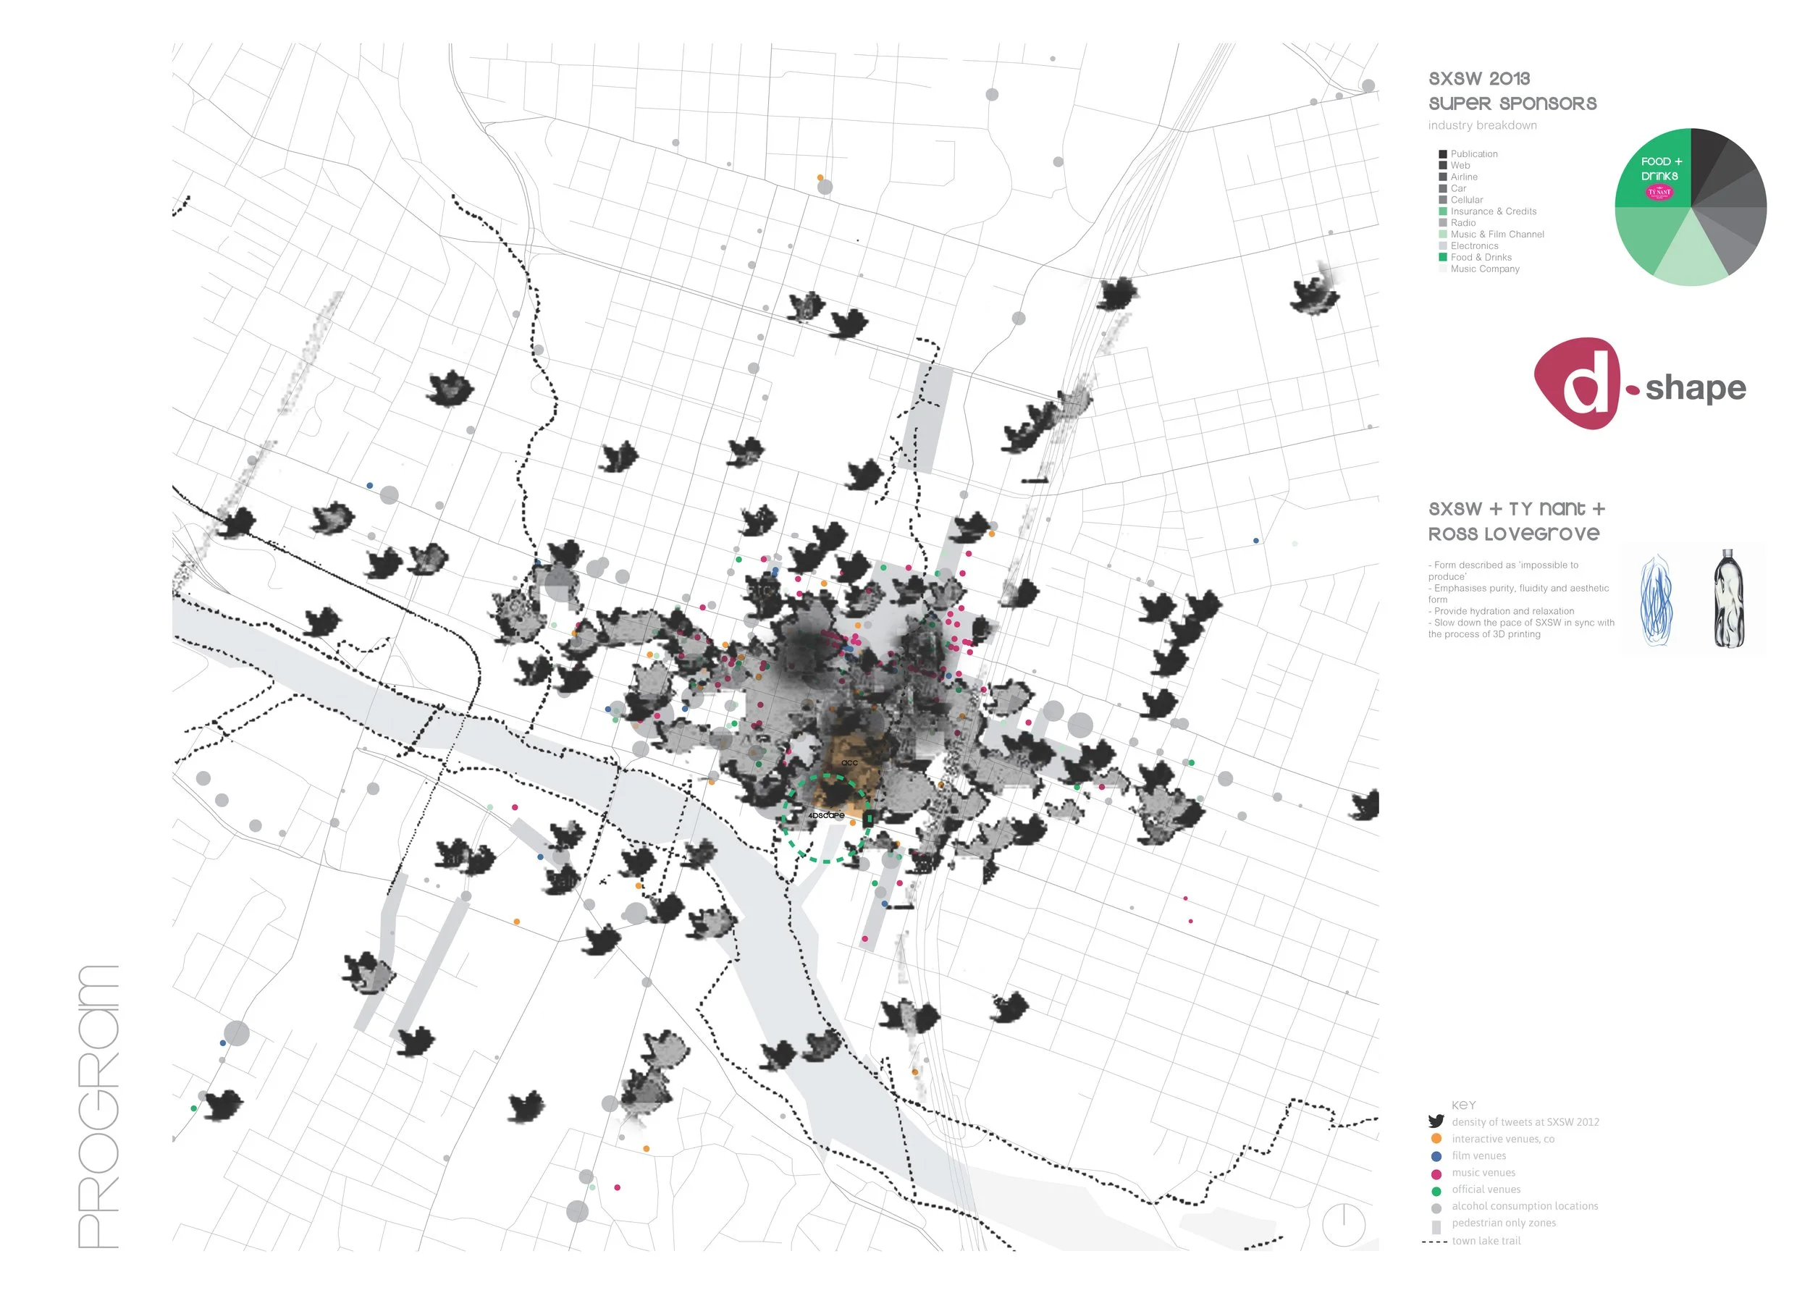Image resolution: width=1810 pixels, height=1293 pixels.
Task: Click the pink music venues dot in key
Action: 1436,1174
